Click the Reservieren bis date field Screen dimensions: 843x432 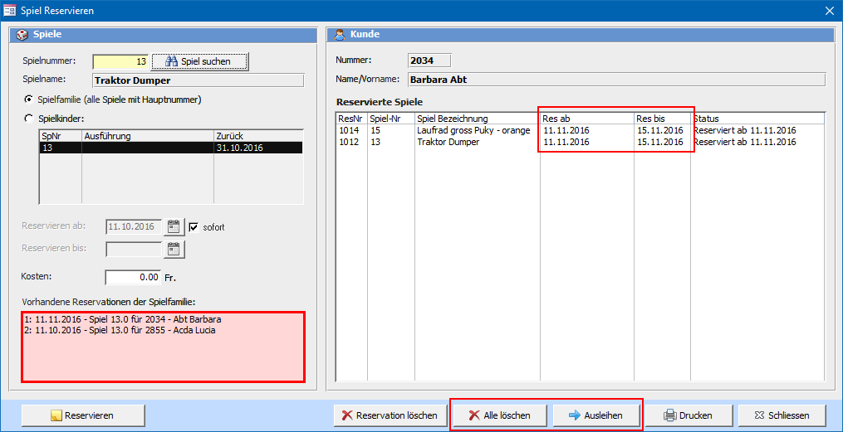[x=134, y=249]
